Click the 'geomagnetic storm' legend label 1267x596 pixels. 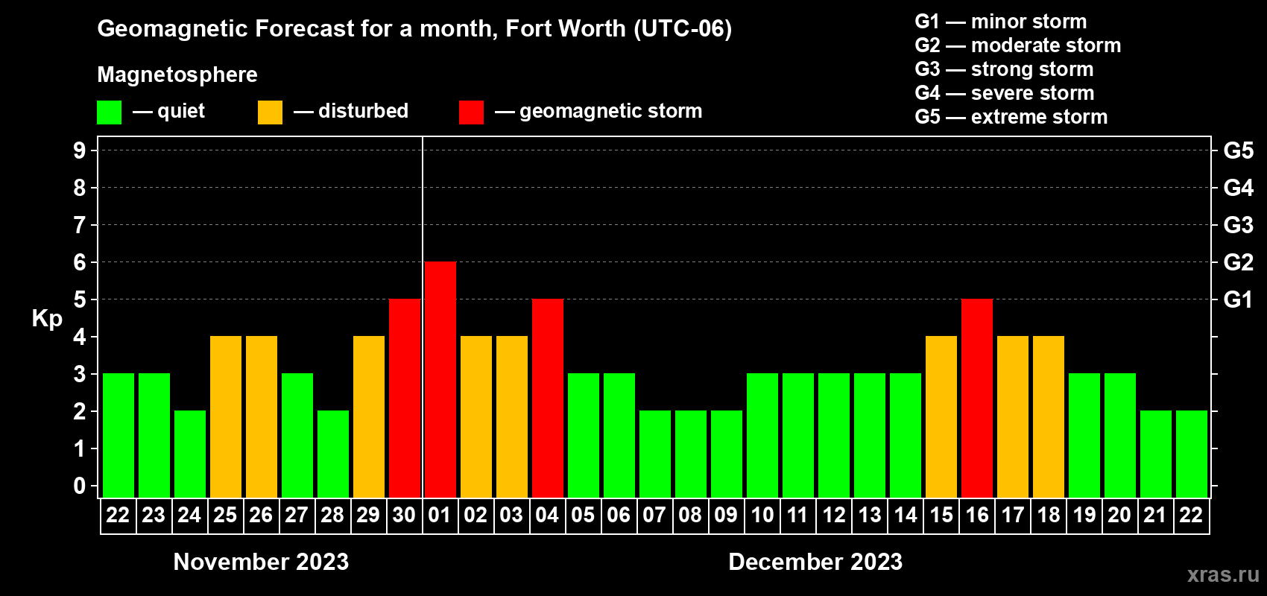tap(611, 112)
